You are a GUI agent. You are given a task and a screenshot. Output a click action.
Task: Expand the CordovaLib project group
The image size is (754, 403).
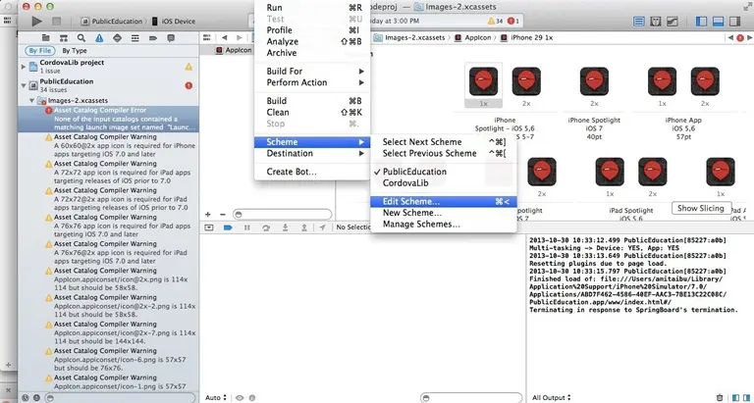click(24, 67)
